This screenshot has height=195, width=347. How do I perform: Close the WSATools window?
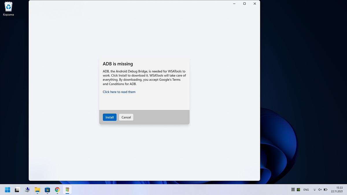[x=255, y=4]
